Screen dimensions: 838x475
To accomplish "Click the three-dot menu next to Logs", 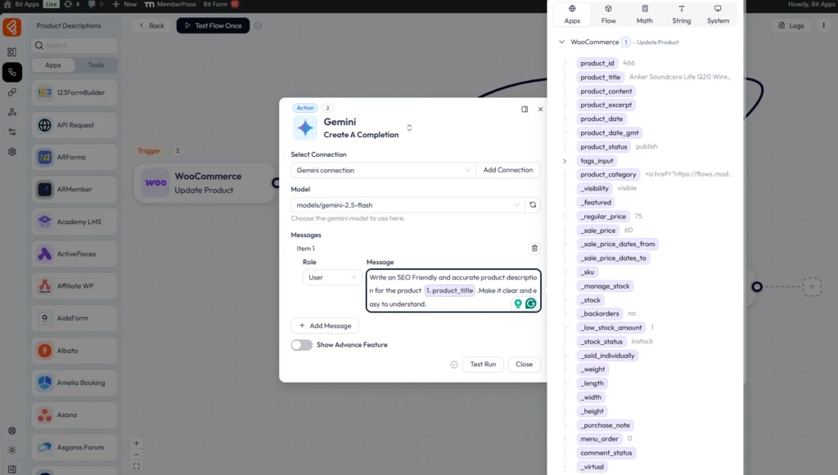I will 822,25.
